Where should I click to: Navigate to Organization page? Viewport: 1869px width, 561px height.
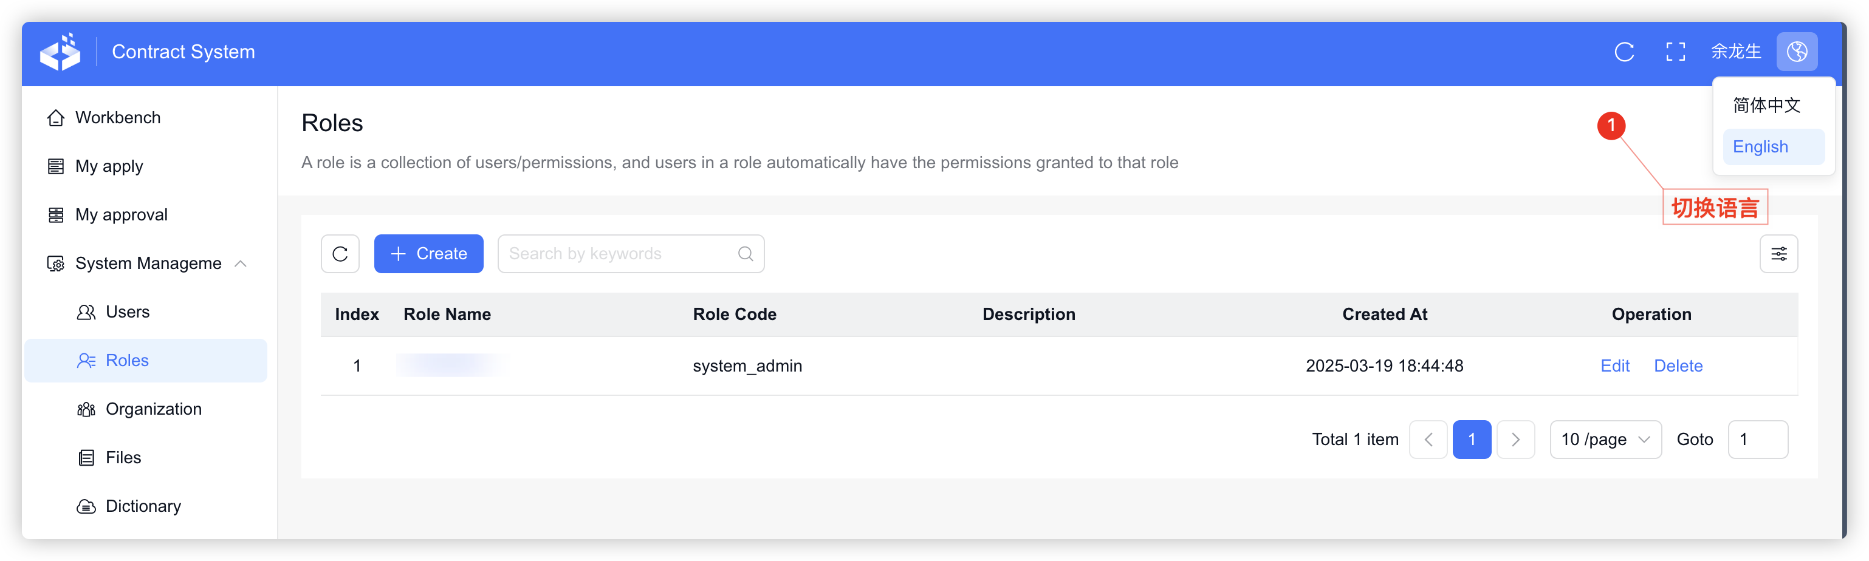(x=153, y=409)
